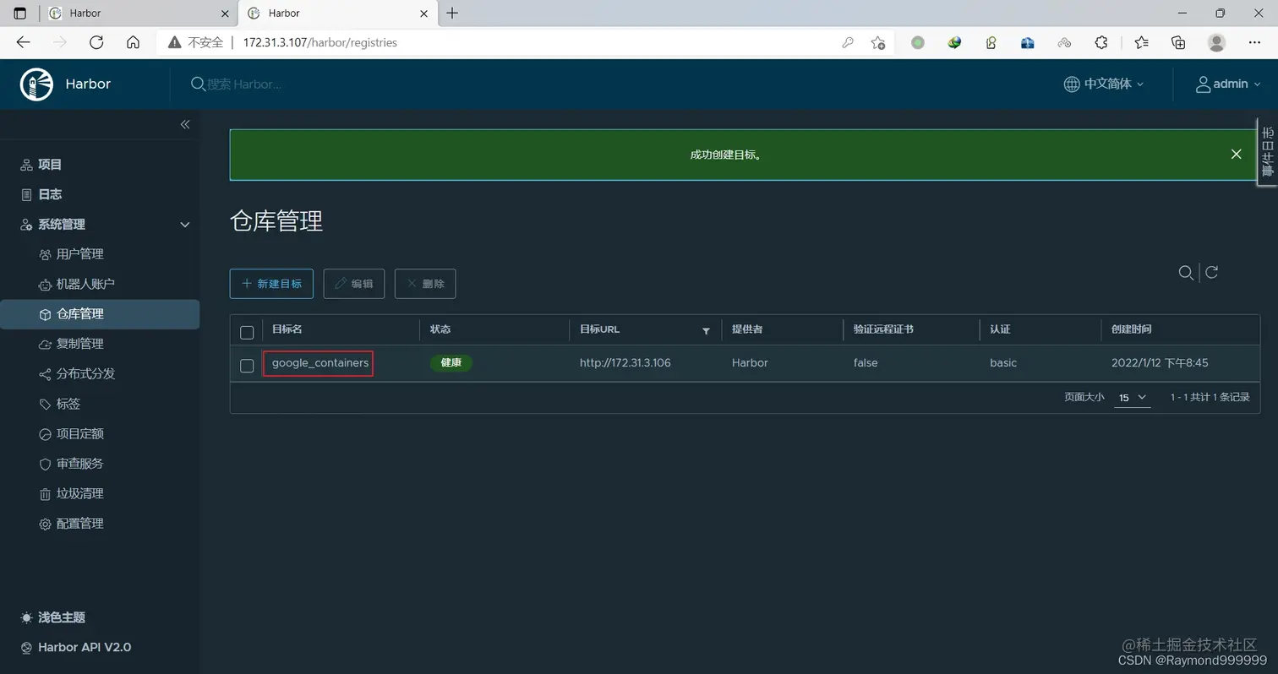1278x674 pixels.
Task: Sort by 状态 column header
Action: [440, 329]
